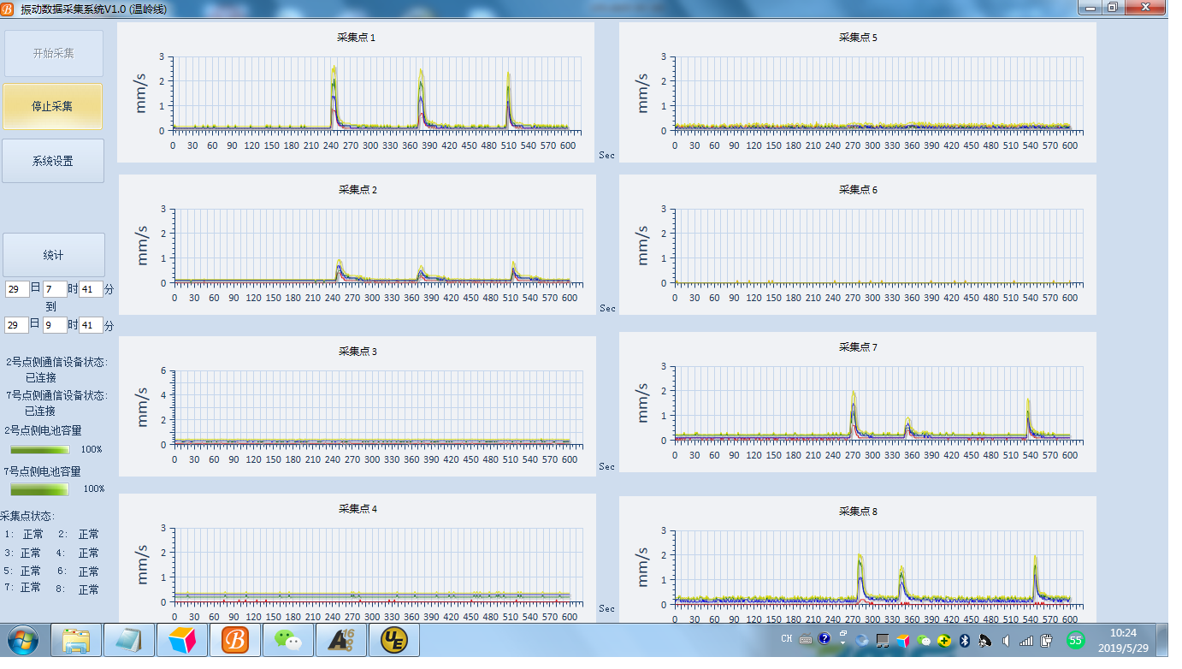Click the 2号点侧 battery capacity bar

click(x=40, y=449)
